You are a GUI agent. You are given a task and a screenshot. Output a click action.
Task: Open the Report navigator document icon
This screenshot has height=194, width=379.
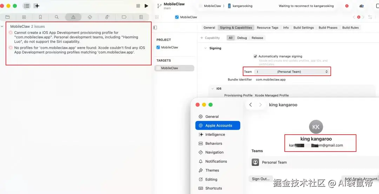tap(141, 17)
